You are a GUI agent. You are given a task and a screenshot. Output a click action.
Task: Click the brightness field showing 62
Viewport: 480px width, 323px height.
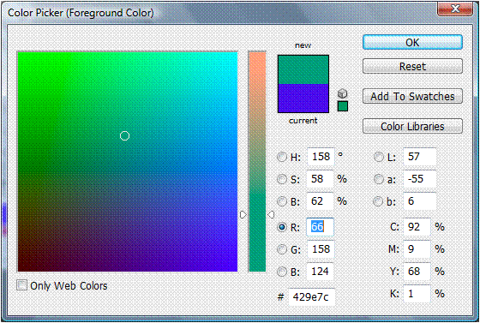321,201
